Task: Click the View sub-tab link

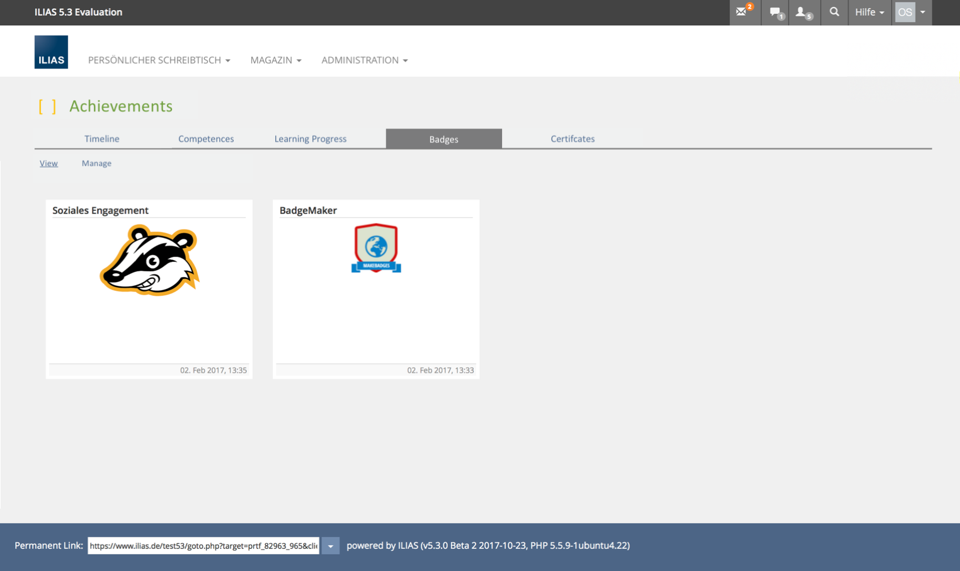Action: (x=49, y=163)
